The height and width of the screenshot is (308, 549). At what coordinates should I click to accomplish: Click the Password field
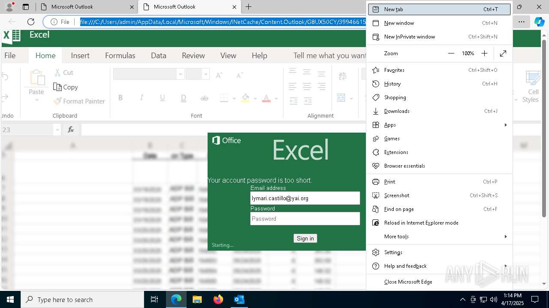coord(305,219)
